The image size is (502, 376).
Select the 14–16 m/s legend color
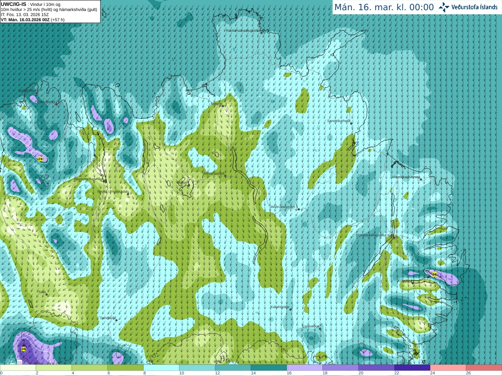pos(269,368)
